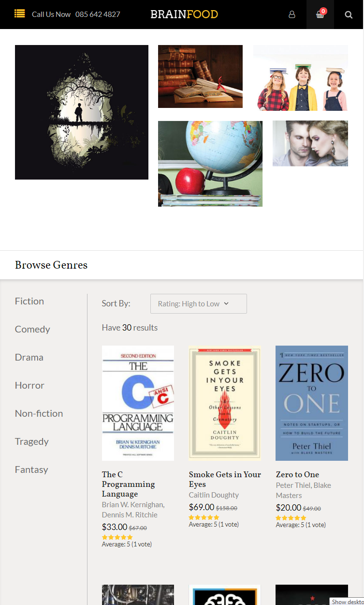
Task: Open Zero to One book title link
Action: (x=297, y=474)
